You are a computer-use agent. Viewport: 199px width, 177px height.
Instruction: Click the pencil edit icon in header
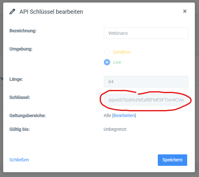tap(12, 12)
